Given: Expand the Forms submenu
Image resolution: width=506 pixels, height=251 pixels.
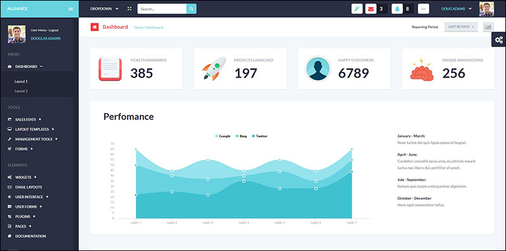Looking at the screenshot, I should [x=31, y=149].
